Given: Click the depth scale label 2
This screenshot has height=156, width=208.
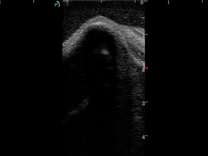Looking at the screenshot, I should point(143,70).
